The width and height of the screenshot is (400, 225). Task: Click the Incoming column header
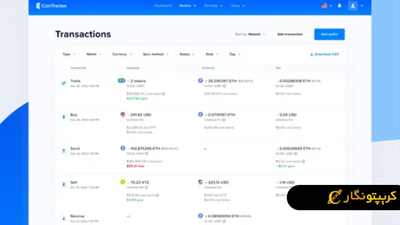[x=208, y=68]
